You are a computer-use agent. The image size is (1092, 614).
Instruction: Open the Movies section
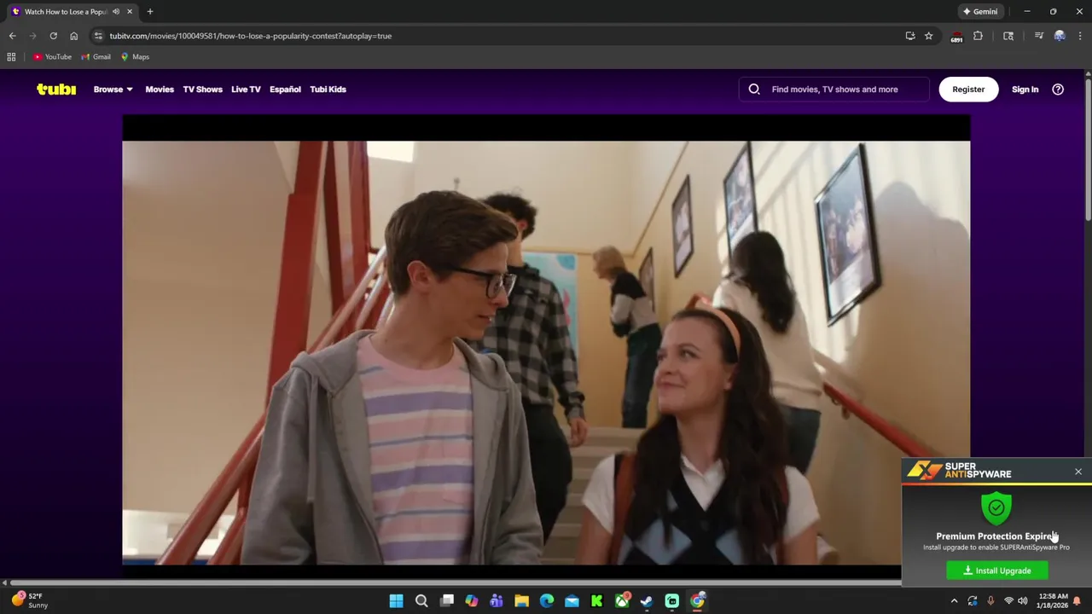[x=160, y=89]
